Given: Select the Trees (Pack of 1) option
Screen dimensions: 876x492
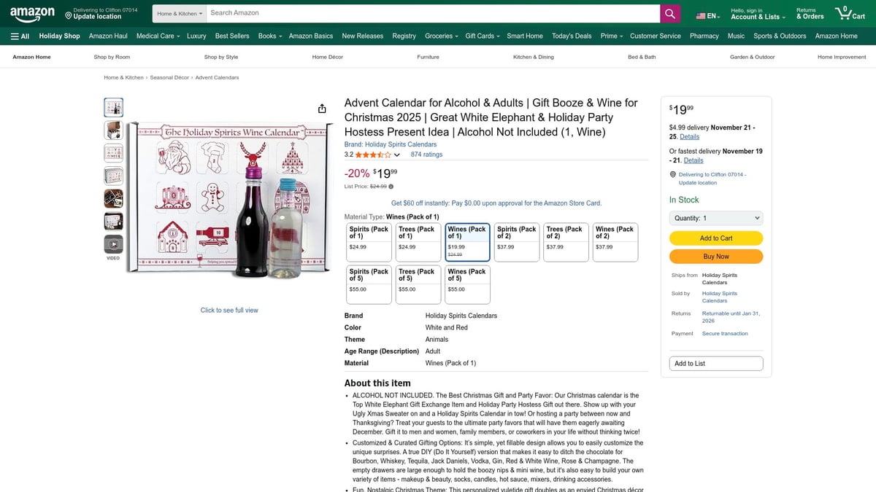Looking at the screenshot, I should tap(418, 241).
